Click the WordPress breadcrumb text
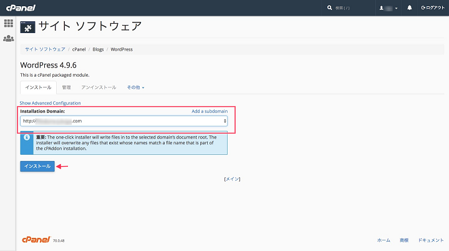Screen dimensions: 449x251 pyautogui.click(x=122, y=49)
